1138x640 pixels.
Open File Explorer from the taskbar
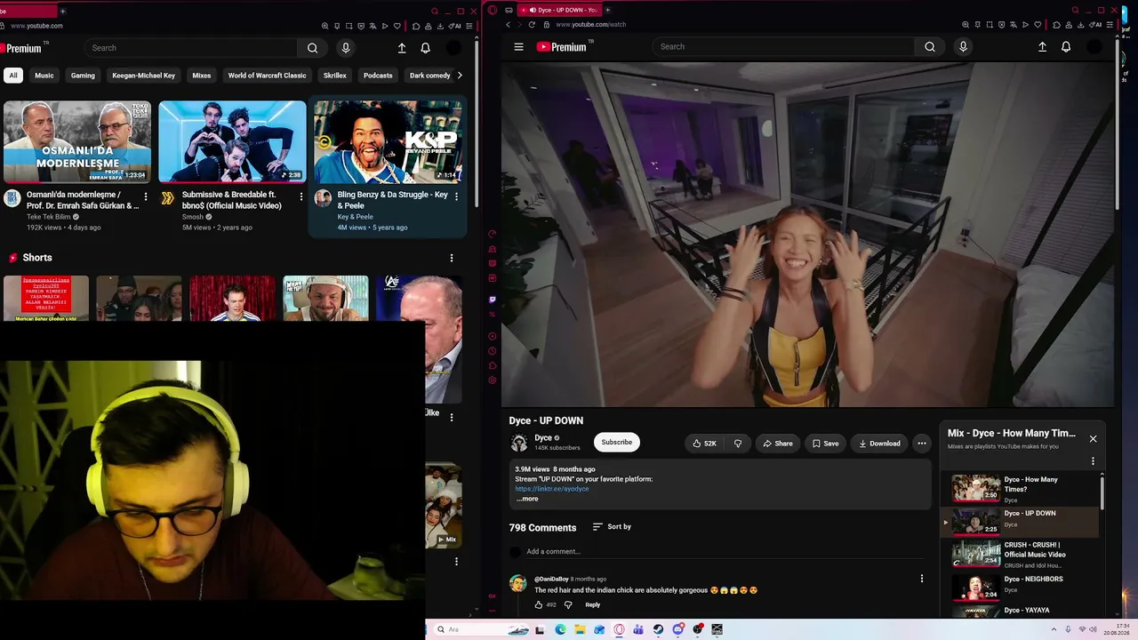580,629
